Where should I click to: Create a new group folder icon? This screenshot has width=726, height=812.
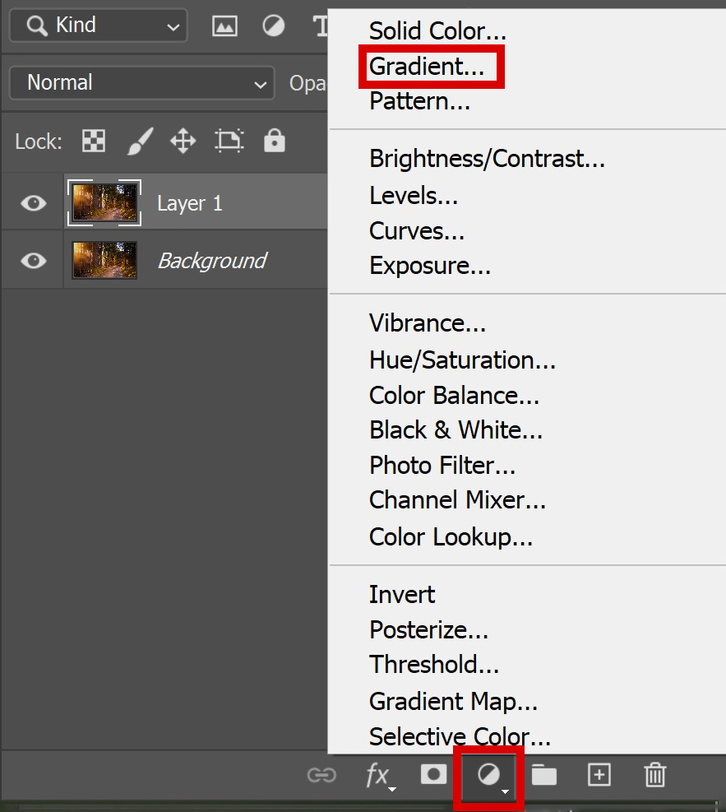(543, 775)
